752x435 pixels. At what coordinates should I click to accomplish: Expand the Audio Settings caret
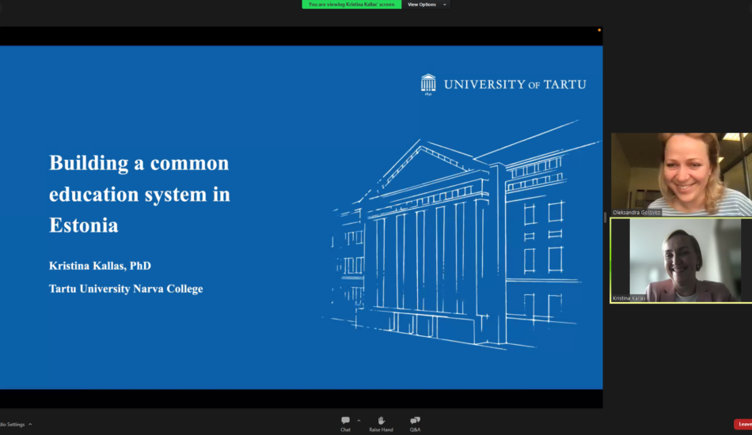pos(30,424)
